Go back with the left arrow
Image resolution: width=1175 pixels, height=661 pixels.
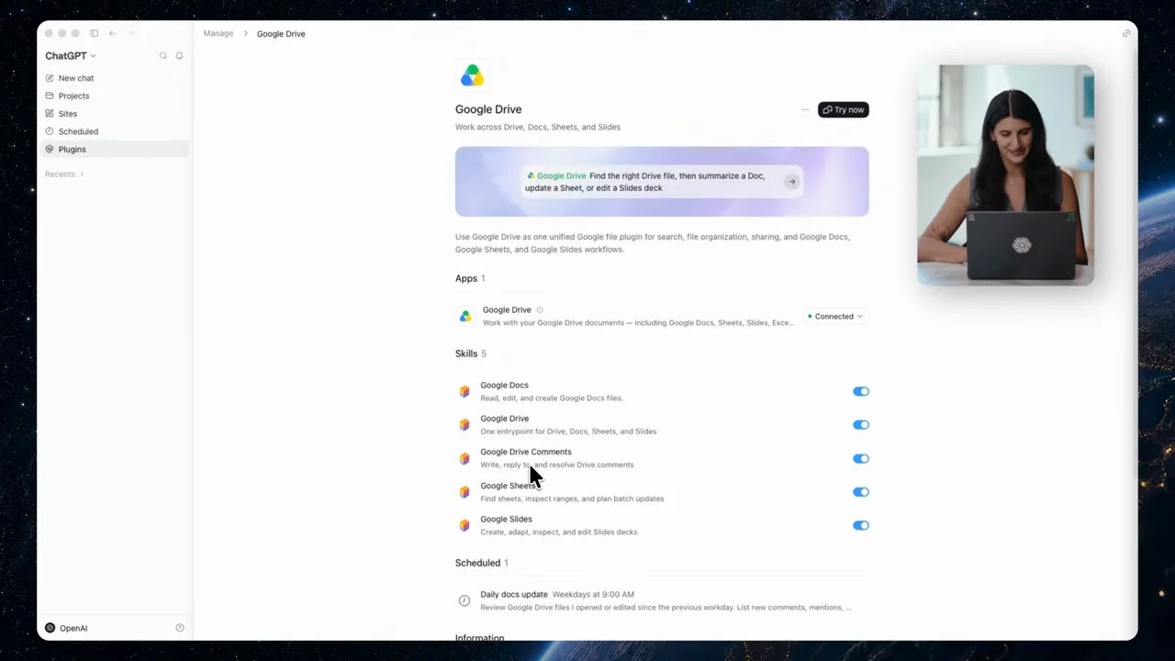pyautogui.click(x=113, y=33)
